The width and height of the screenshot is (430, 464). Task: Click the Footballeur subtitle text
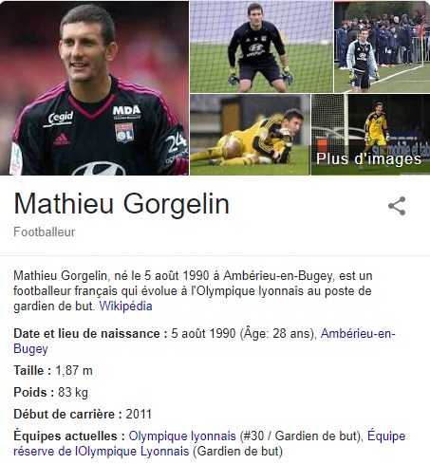[45, 232]
